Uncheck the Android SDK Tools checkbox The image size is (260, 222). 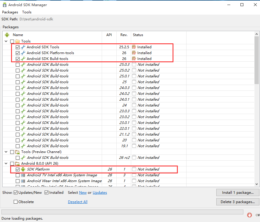coord(17,47)
